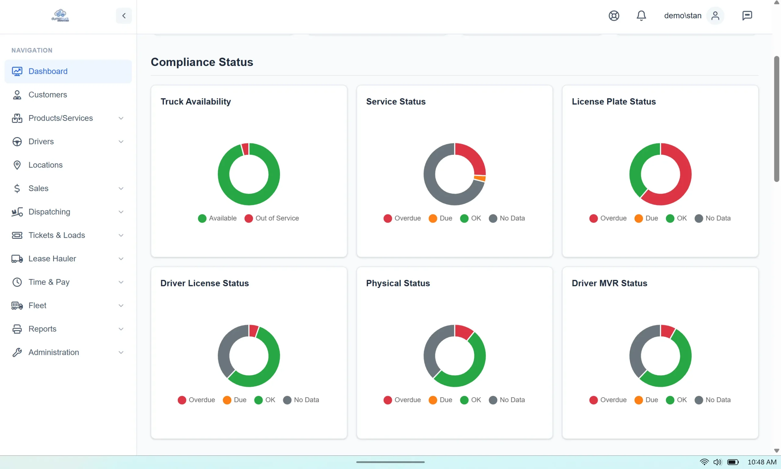
Task: Click the scroll-down arrow on the right scrollbar
Action: [x=776, y=450]
